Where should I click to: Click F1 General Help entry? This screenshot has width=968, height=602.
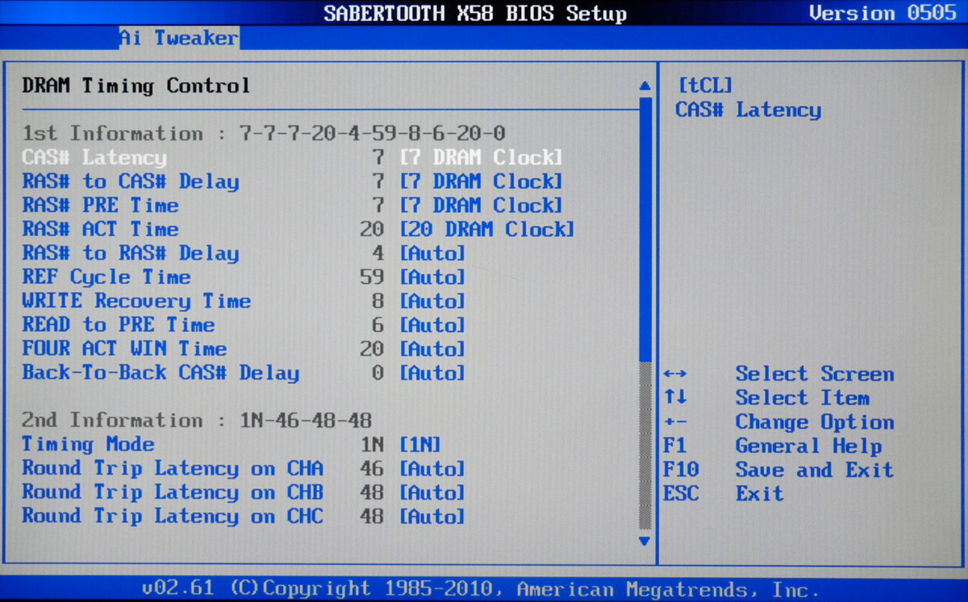coord(808,446)
